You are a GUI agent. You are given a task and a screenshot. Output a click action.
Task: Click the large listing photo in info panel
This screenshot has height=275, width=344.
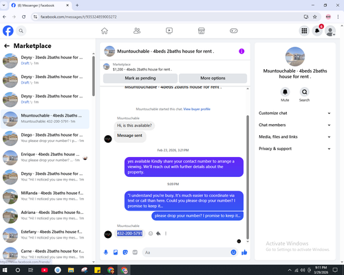point(295,57)
